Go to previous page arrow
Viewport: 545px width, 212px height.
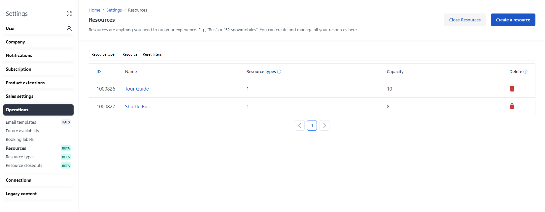click(x=300, y=125)
